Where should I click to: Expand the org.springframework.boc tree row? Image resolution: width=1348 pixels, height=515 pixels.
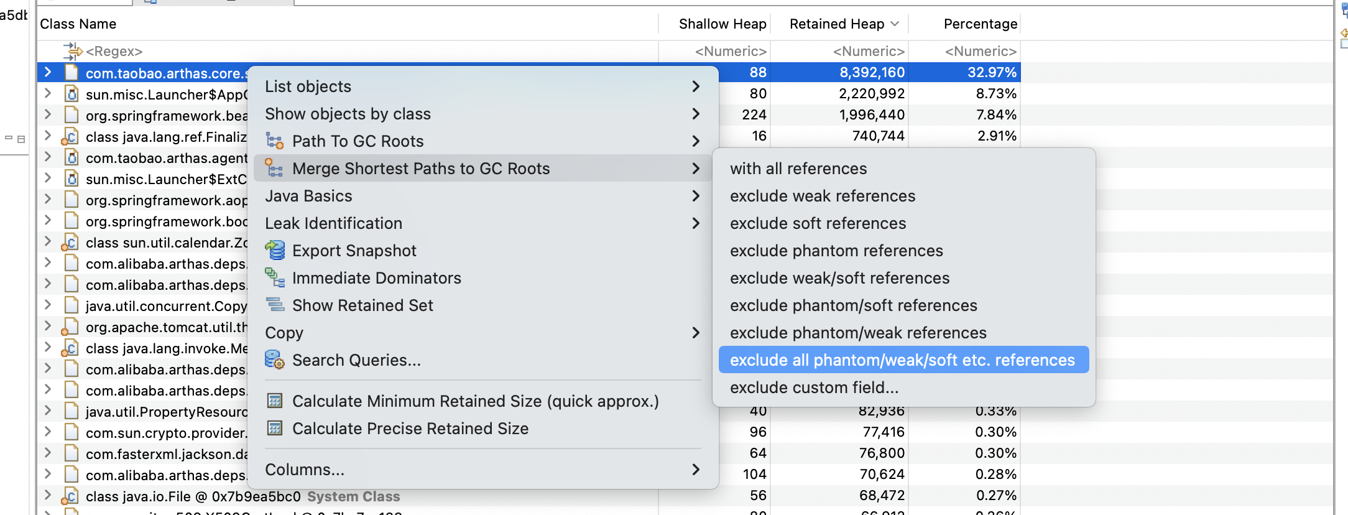click(48, 220)
